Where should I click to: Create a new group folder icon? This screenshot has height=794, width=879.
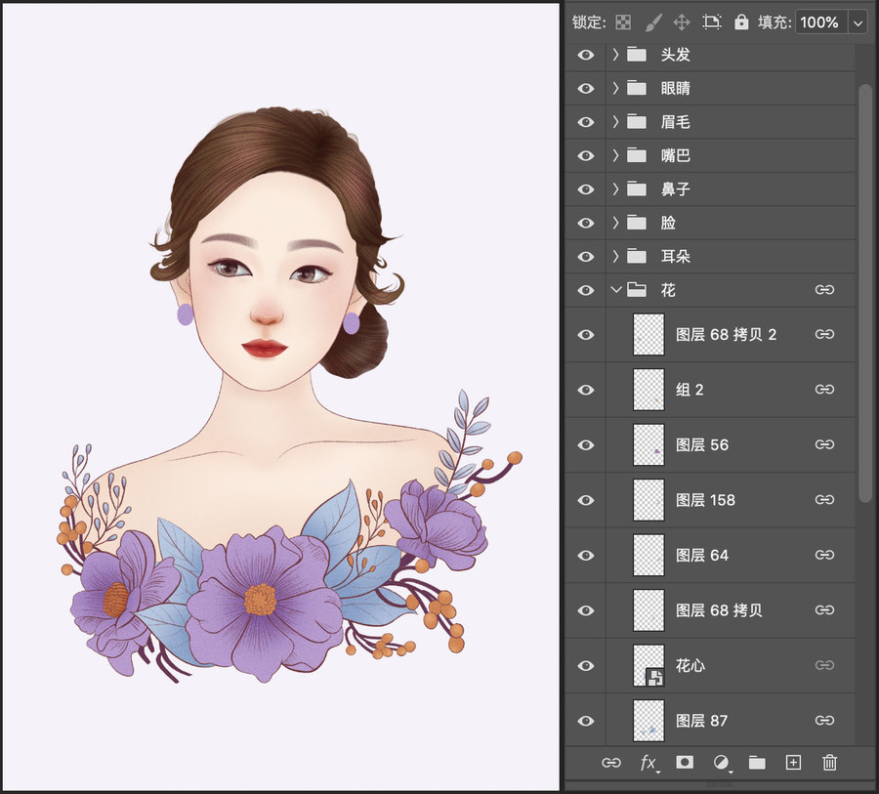(757, 763)
